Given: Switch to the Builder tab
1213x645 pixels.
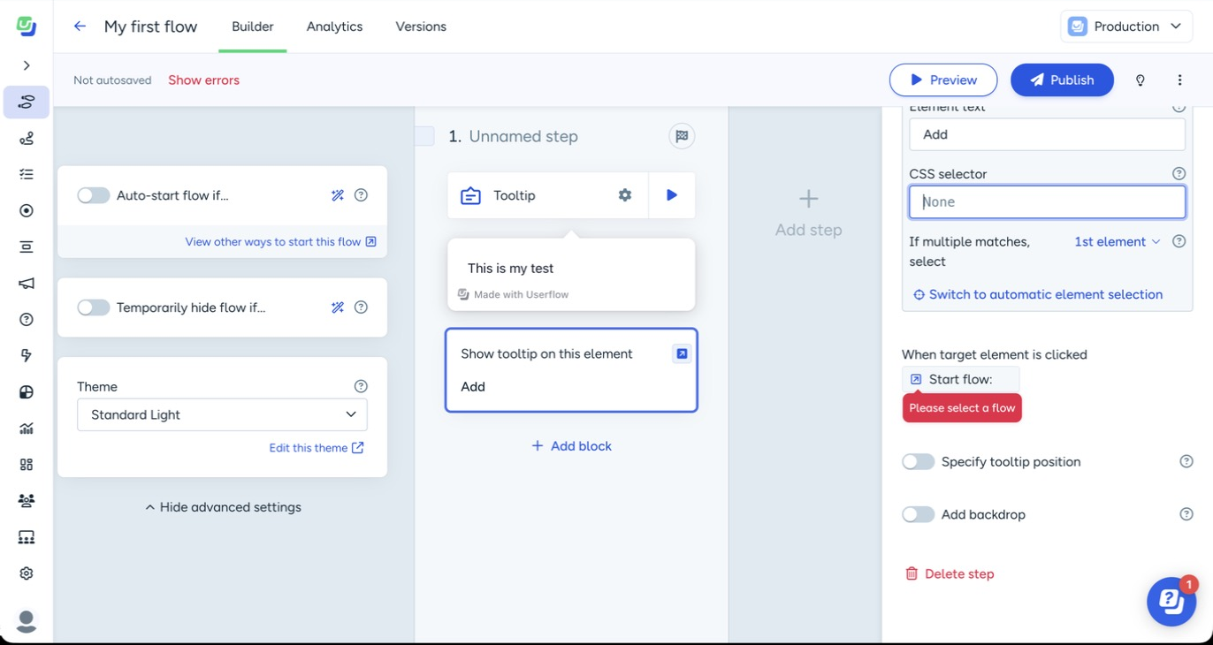Looking at the screenshot, I should click(x=253, y=27).
